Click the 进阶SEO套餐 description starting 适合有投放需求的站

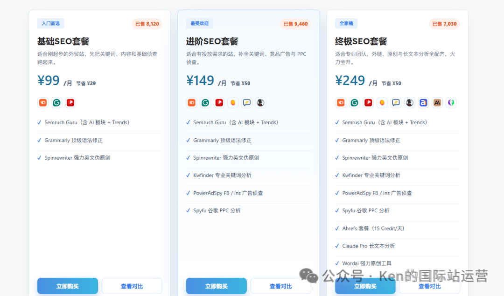pos(246,58)
